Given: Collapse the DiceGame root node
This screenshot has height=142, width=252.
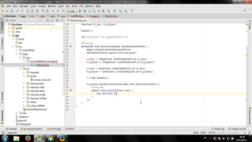Looking at the screenshot, I should tap(6, 24).
